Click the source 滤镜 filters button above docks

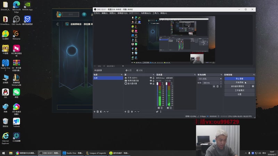pos(140,70)
